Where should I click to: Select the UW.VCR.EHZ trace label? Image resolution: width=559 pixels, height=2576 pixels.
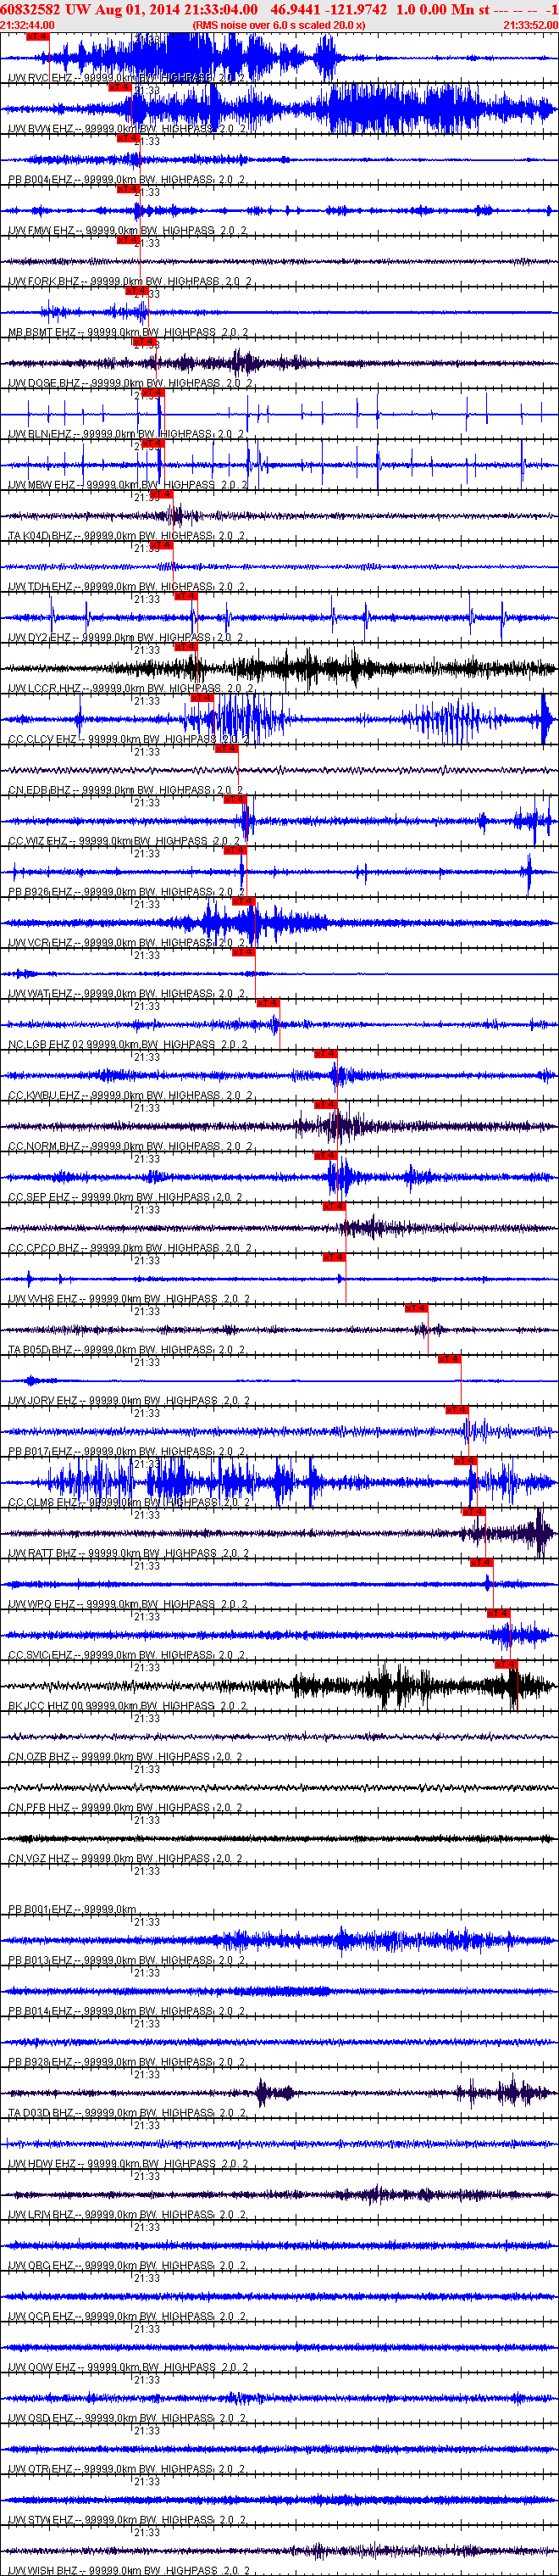coord(127,943)
